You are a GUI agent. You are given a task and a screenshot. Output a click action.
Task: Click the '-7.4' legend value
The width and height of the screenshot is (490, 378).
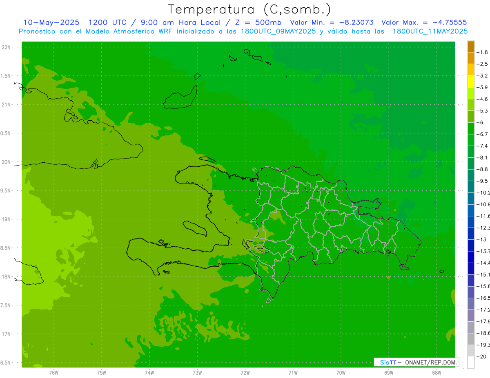483,146
